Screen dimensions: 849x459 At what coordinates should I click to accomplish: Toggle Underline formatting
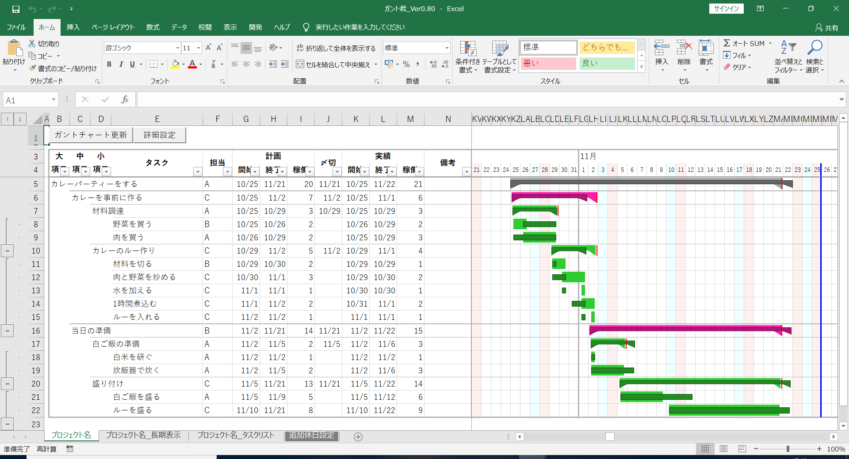pos(132,64)
